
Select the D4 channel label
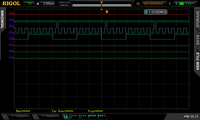coord(11,38)
